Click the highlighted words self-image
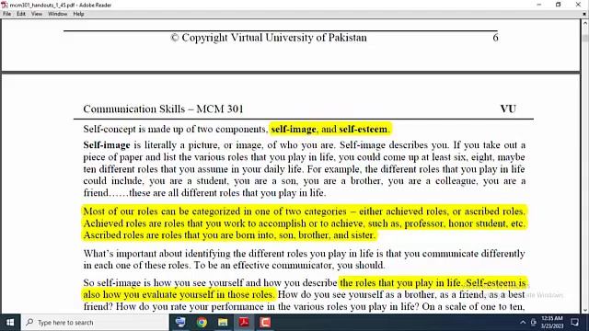Screen dimensions: 589x331 [x=294, y=129]
